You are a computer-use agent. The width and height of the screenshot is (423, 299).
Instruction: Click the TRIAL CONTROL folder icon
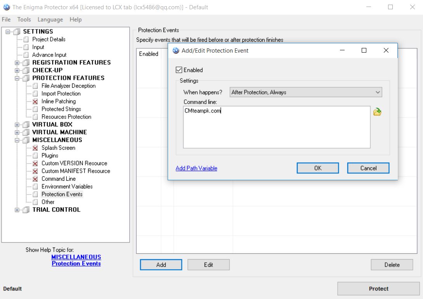click(x=26, y=210)
